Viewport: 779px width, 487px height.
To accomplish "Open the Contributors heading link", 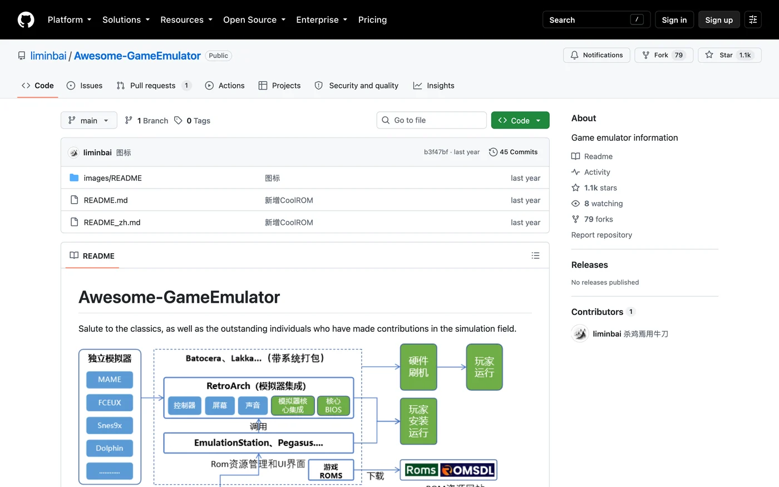I will (604, 312).
